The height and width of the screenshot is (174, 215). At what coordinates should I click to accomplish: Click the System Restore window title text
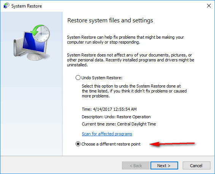click(x=27, y=6)
